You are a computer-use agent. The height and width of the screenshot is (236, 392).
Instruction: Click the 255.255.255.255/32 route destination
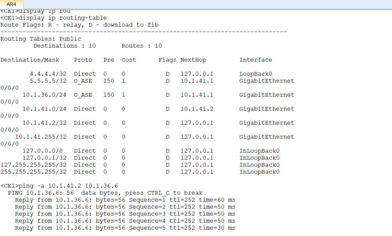pyautogui.click(x=33, y=172)
